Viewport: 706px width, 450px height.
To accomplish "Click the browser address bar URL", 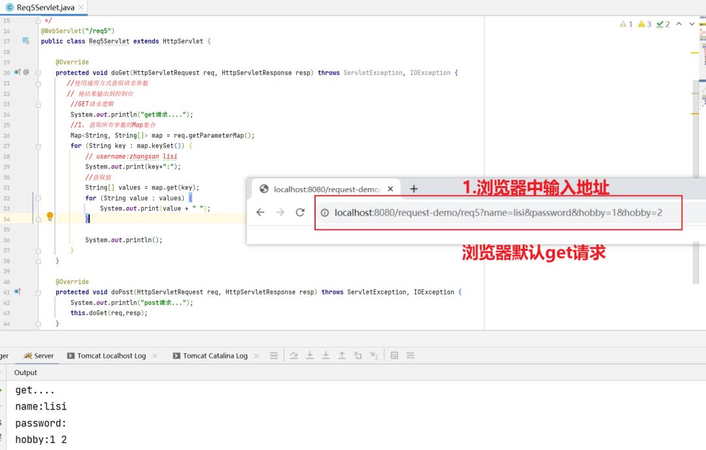I will pos(498,213).
